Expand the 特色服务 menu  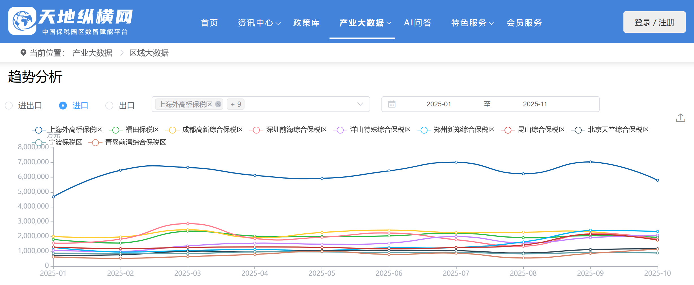tap(472, 23)
